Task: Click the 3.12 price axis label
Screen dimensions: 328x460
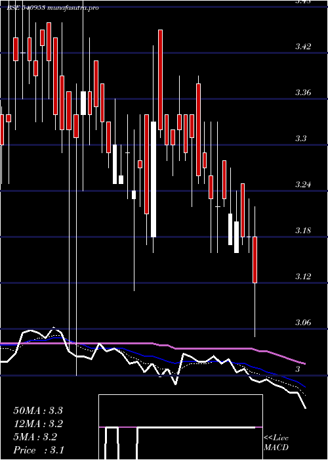Action: (x=303, y=277)
